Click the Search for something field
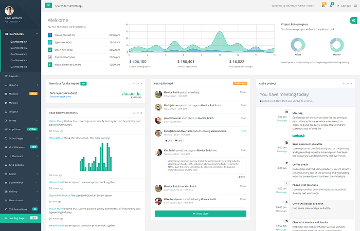The image size is (360, 231). [x=103, y=5]
